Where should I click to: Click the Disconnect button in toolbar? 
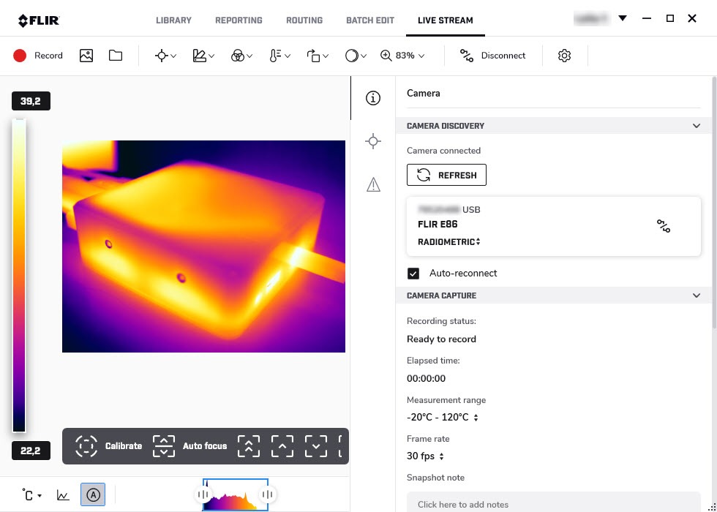click(x=492, y=56)
